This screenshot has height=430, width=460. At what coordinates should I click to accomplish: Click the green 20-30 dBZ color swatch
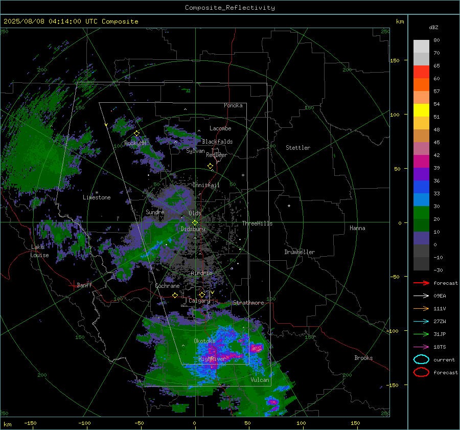click(421, 213)
